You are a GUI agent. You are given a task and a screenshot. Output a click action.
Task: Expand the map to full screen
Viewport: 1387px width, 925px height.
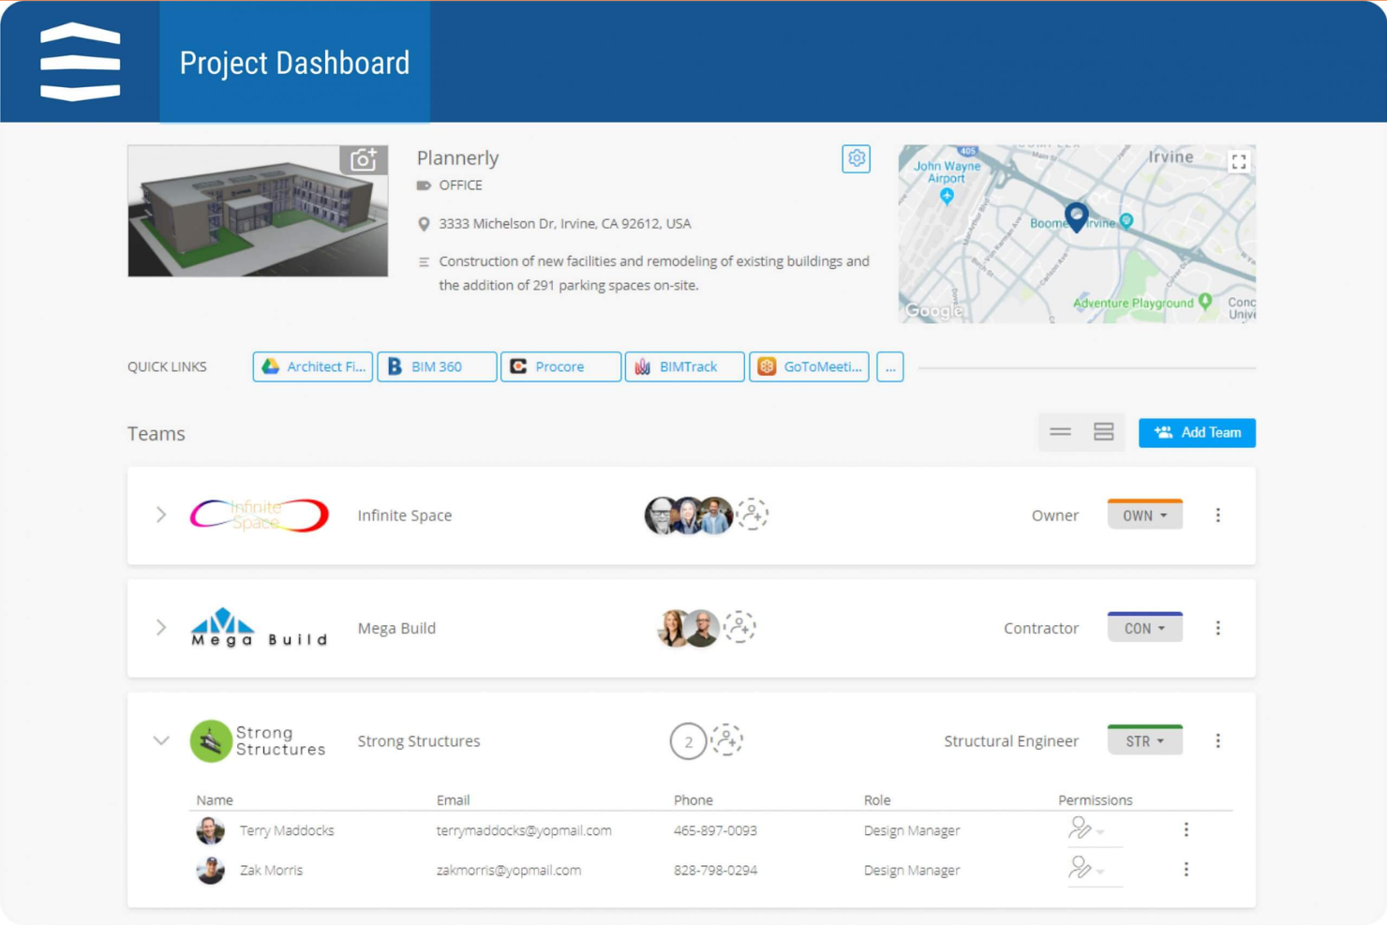coord(1237,161)
